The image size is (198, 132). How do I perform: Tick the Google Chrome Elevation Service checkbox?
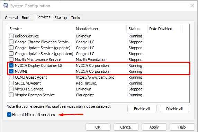tap(11, 42)
